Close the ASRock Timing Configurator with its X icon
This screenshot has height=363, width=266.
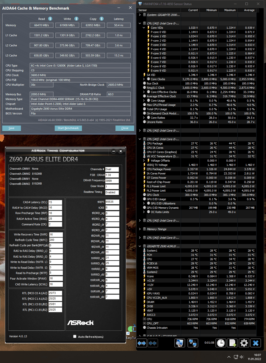121,151
